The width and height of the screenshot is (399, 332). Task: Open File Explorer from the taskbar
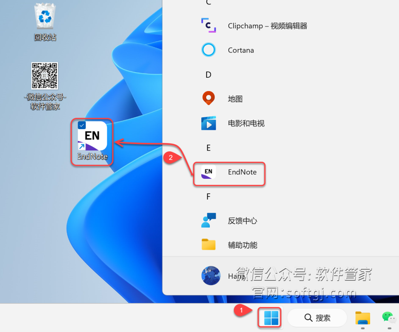pos(363,318)
